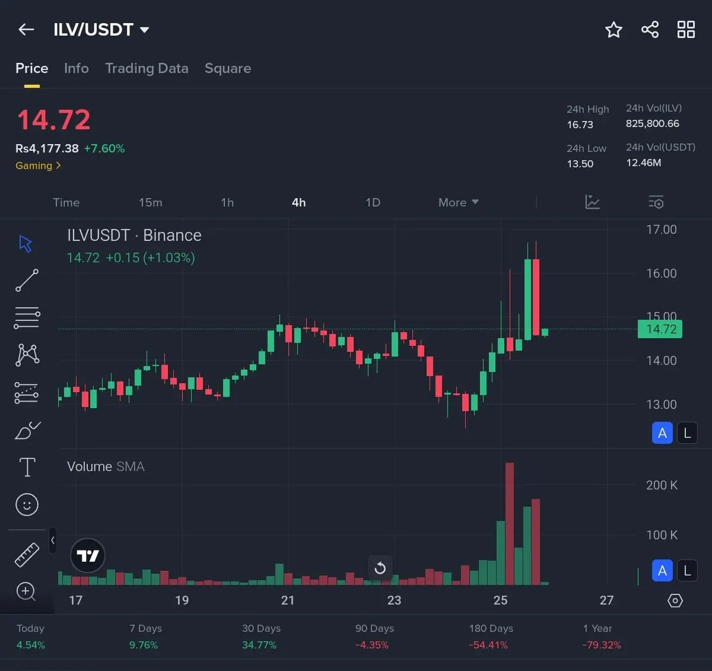Image resolution: width=712 pixels, height=671 pixels.
Task: Click the 180 Days -54.41% performance
Action: (x=491, y=637)
